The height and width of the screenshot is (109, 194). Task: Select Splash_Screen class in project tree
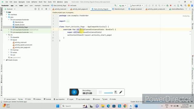click(19, 25)
